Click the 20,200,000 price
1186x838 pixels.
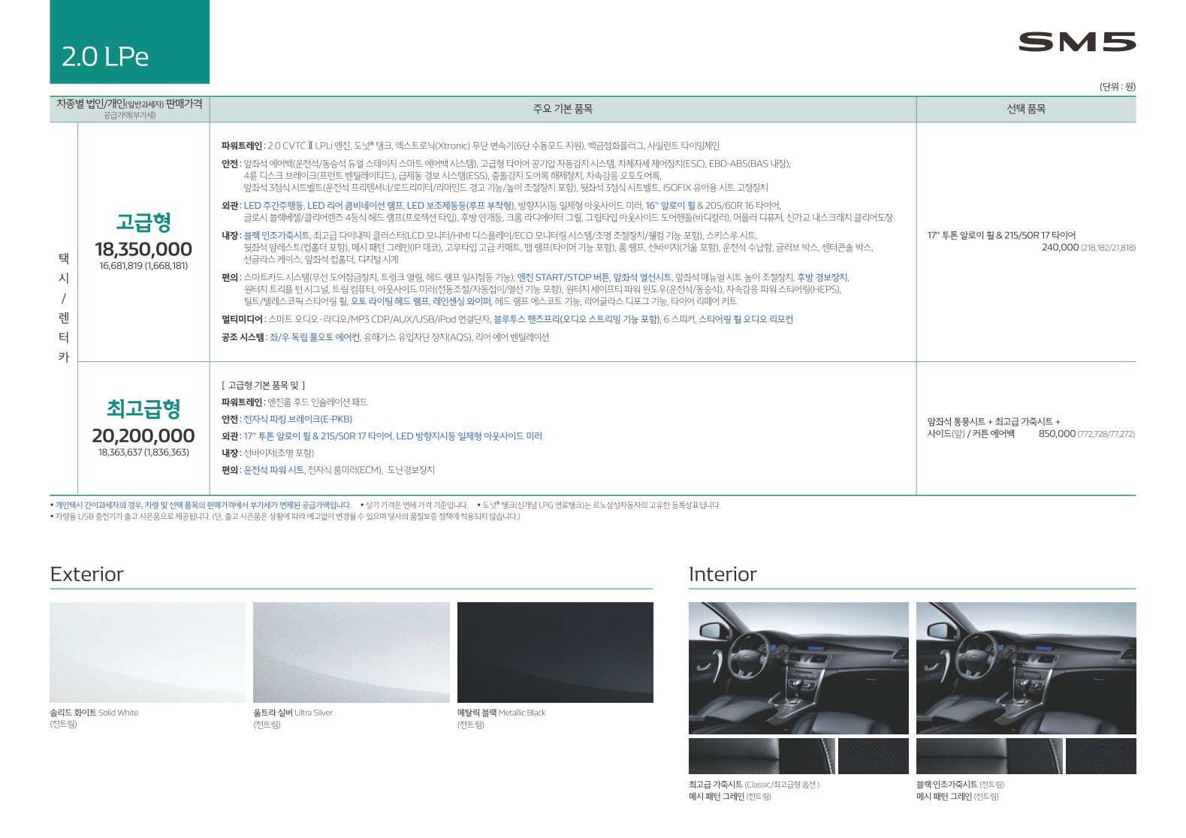click(x=143, y=436)
